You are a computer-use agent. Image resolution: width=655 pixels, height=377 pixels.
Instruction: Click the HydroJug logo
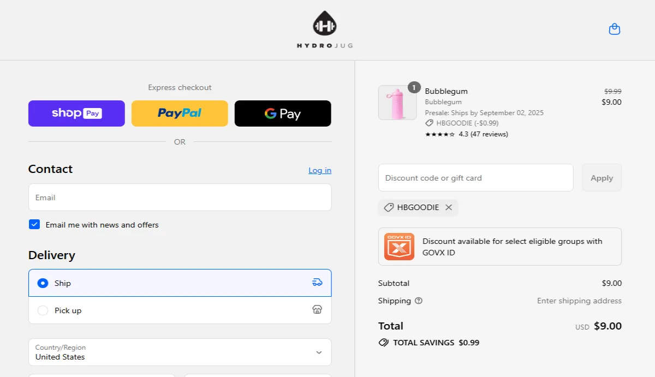tap(325, 30)
